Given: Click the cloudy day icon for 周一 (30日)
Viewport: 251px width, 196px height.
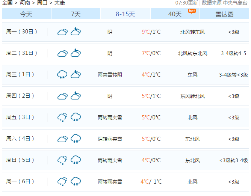Looking at the screenshot, I should pyautogui.click(x=62, y=32).
